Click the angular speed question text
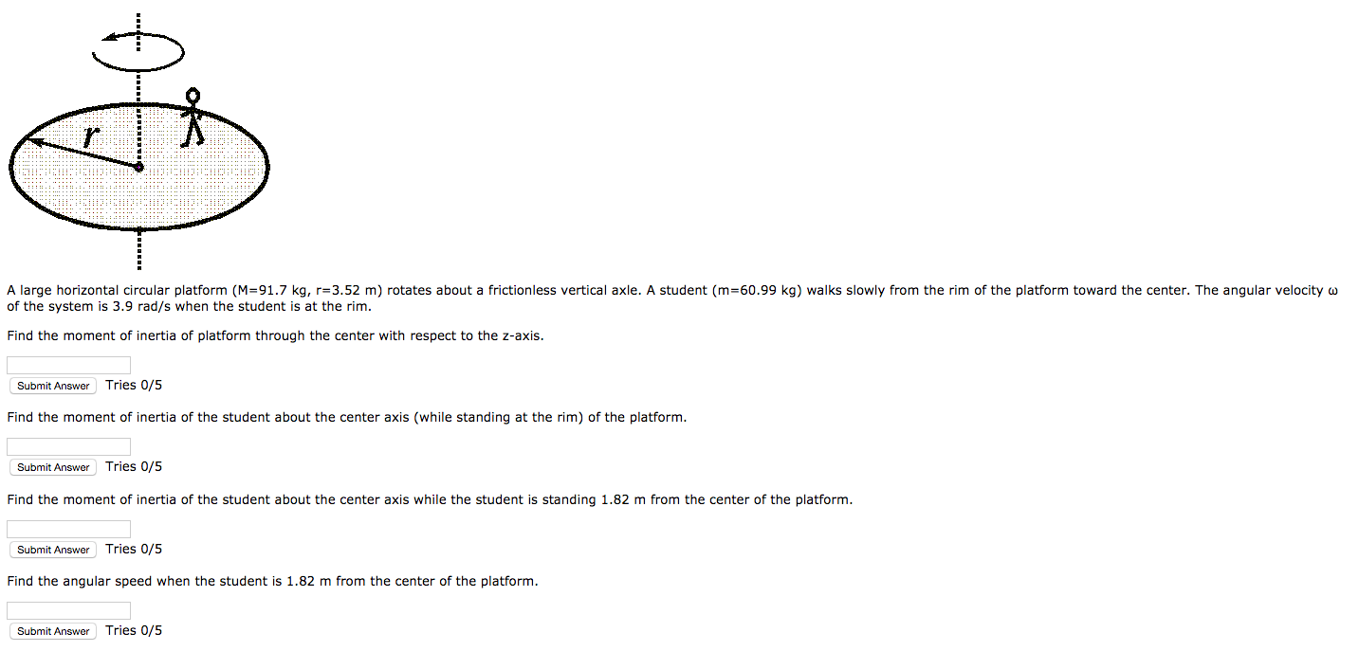Image resolution: width=1359 pixels, height=651 pixels. 272,581
